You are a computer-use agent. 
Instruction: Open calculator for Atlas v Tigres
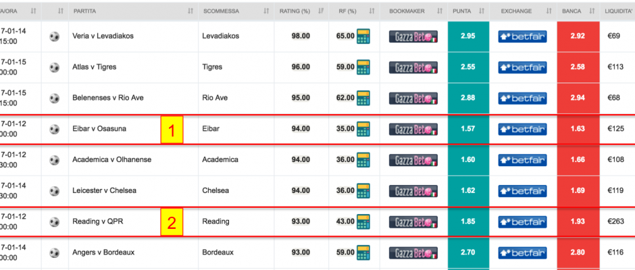pyautogui.click(x=365, y=67)
